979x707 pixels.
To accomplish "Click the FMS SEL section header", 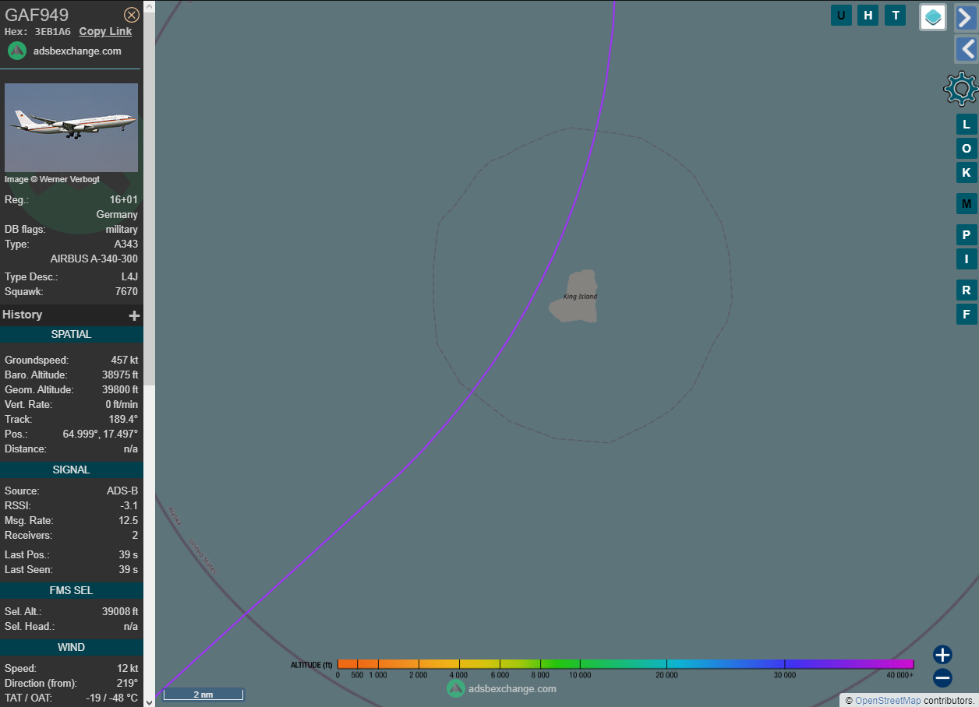I will pos(72,591).
